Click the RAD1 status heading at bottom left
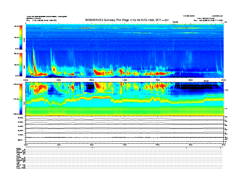Viewport: 241px width, 186px height. click(18, 156)
